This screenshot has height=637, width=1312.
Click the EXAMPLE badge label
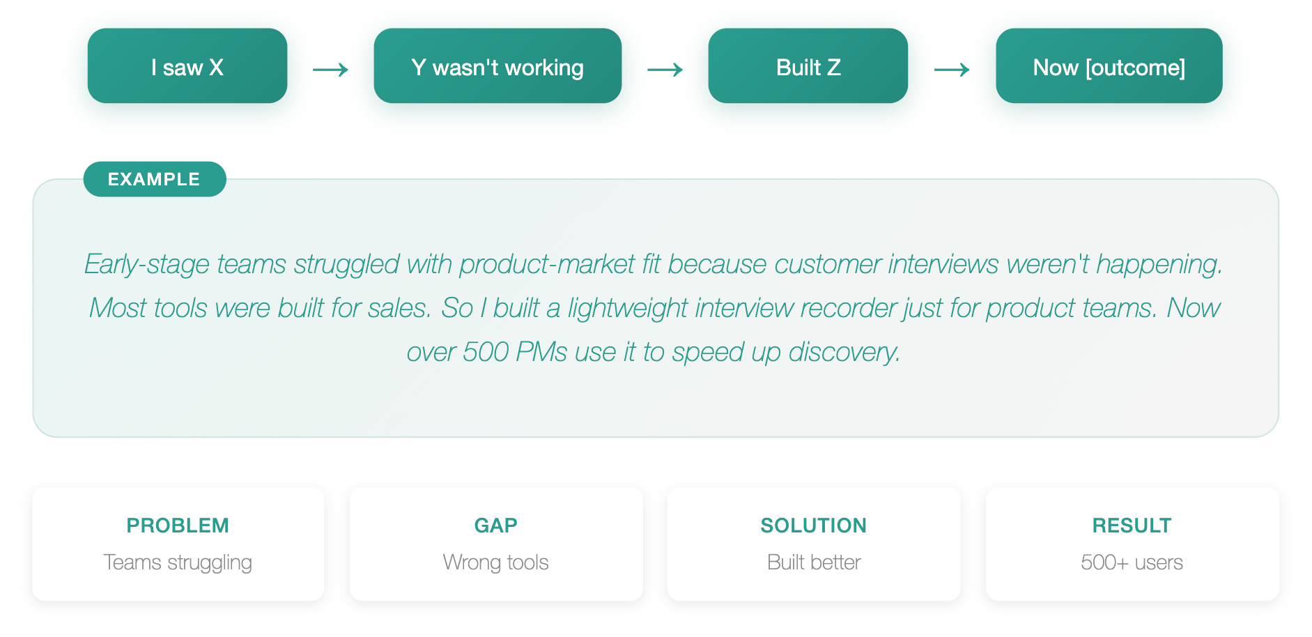coord(155,179)
